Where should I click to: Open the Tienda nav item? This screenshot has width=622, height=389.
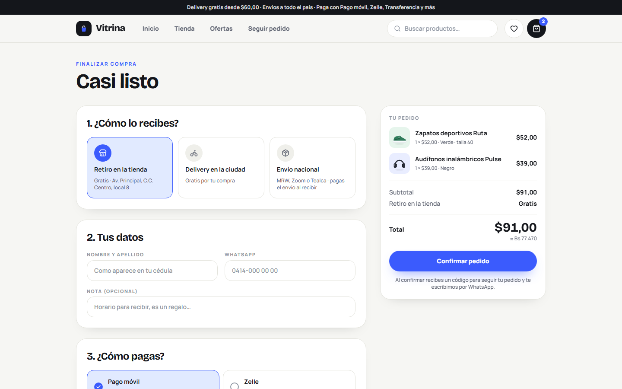click(x=184, y=29)
